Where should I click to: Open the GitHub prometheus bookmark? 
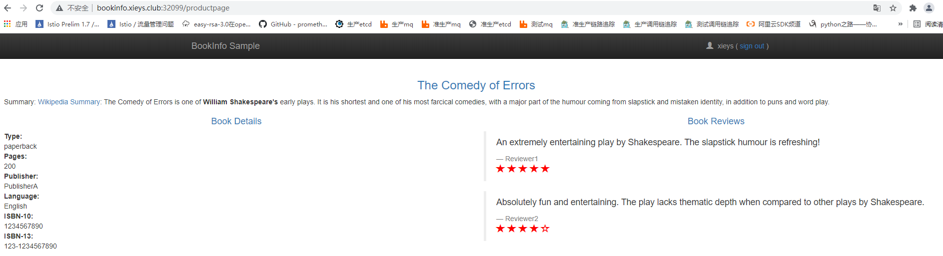(293, 24)
